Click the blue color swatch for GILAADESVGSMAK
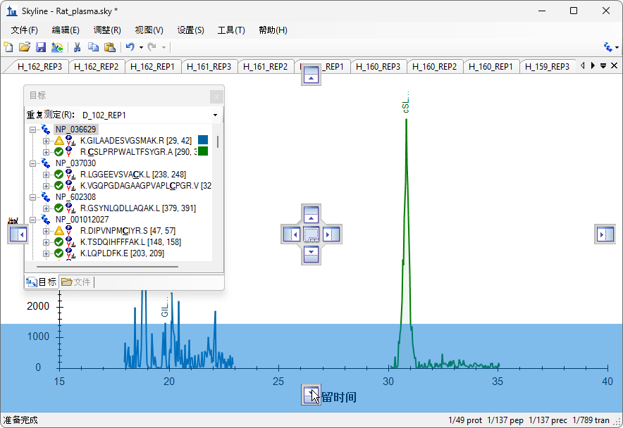 coord(203,140)
